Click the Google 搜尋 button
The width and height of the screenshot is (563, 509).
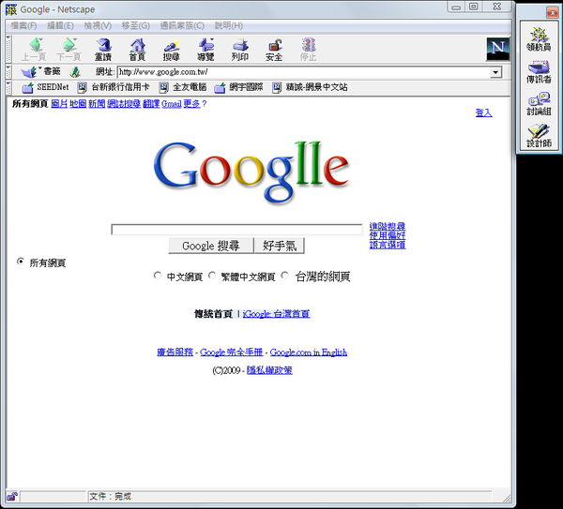[211, 246]
